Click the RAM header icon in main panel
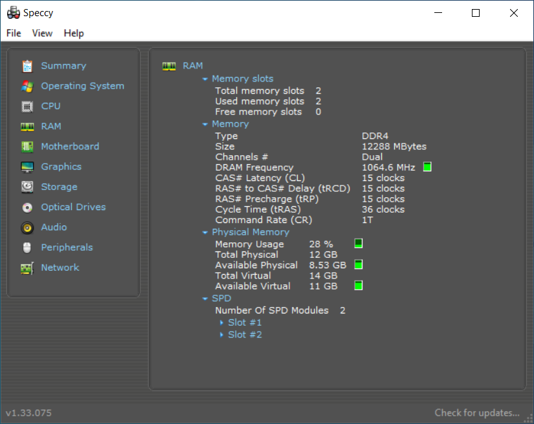Viewport: 534px width, 424px height. pos(169,66)
